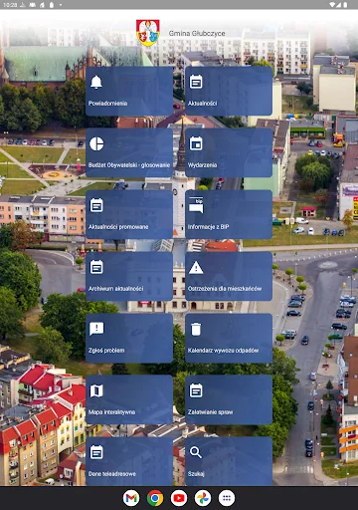
Task: Launch YouTube from the dock
Action: click(179, 498)
